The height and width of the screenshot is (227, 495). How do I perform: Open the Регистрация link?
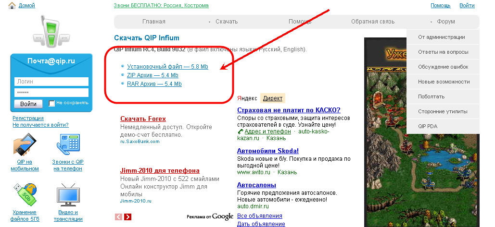[x=28, y=118]
